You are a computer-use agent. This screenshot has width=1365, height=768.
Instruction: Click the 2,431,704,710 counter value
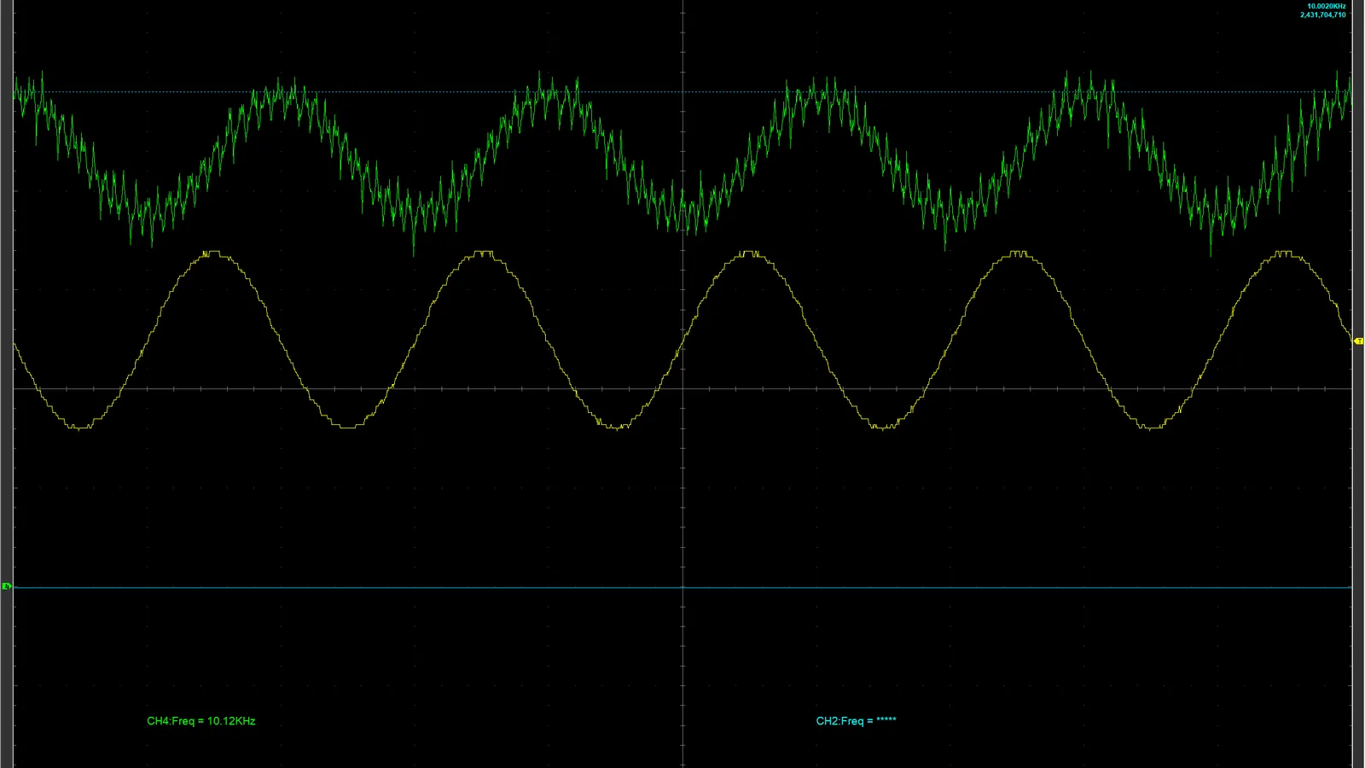click(1323, 15)
